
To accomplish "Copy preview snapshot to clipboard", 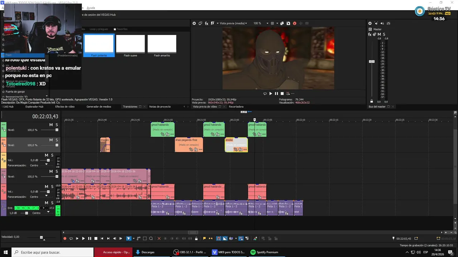I will [x=282, y=23].
